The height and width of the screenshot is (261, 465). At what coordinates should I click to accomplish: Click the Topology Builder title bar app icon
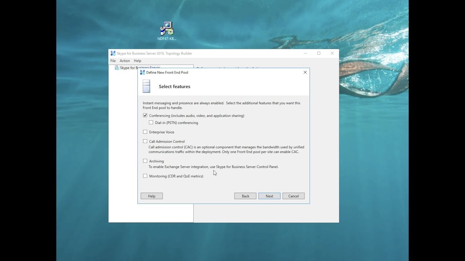tap(113, 53)
